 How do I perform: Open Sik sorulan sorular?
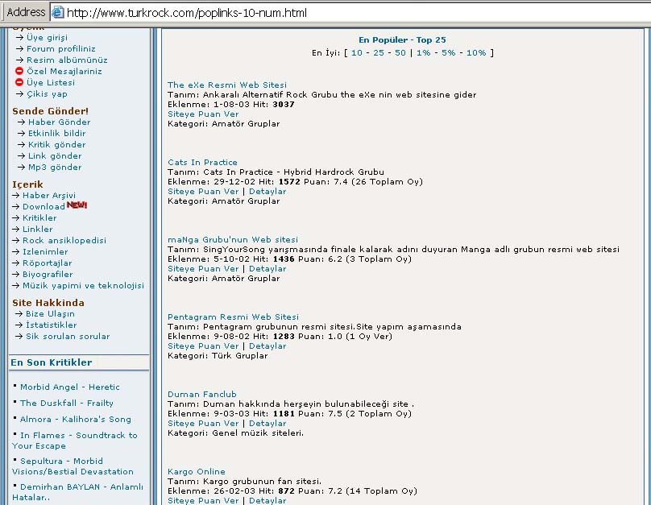point(68,336)
